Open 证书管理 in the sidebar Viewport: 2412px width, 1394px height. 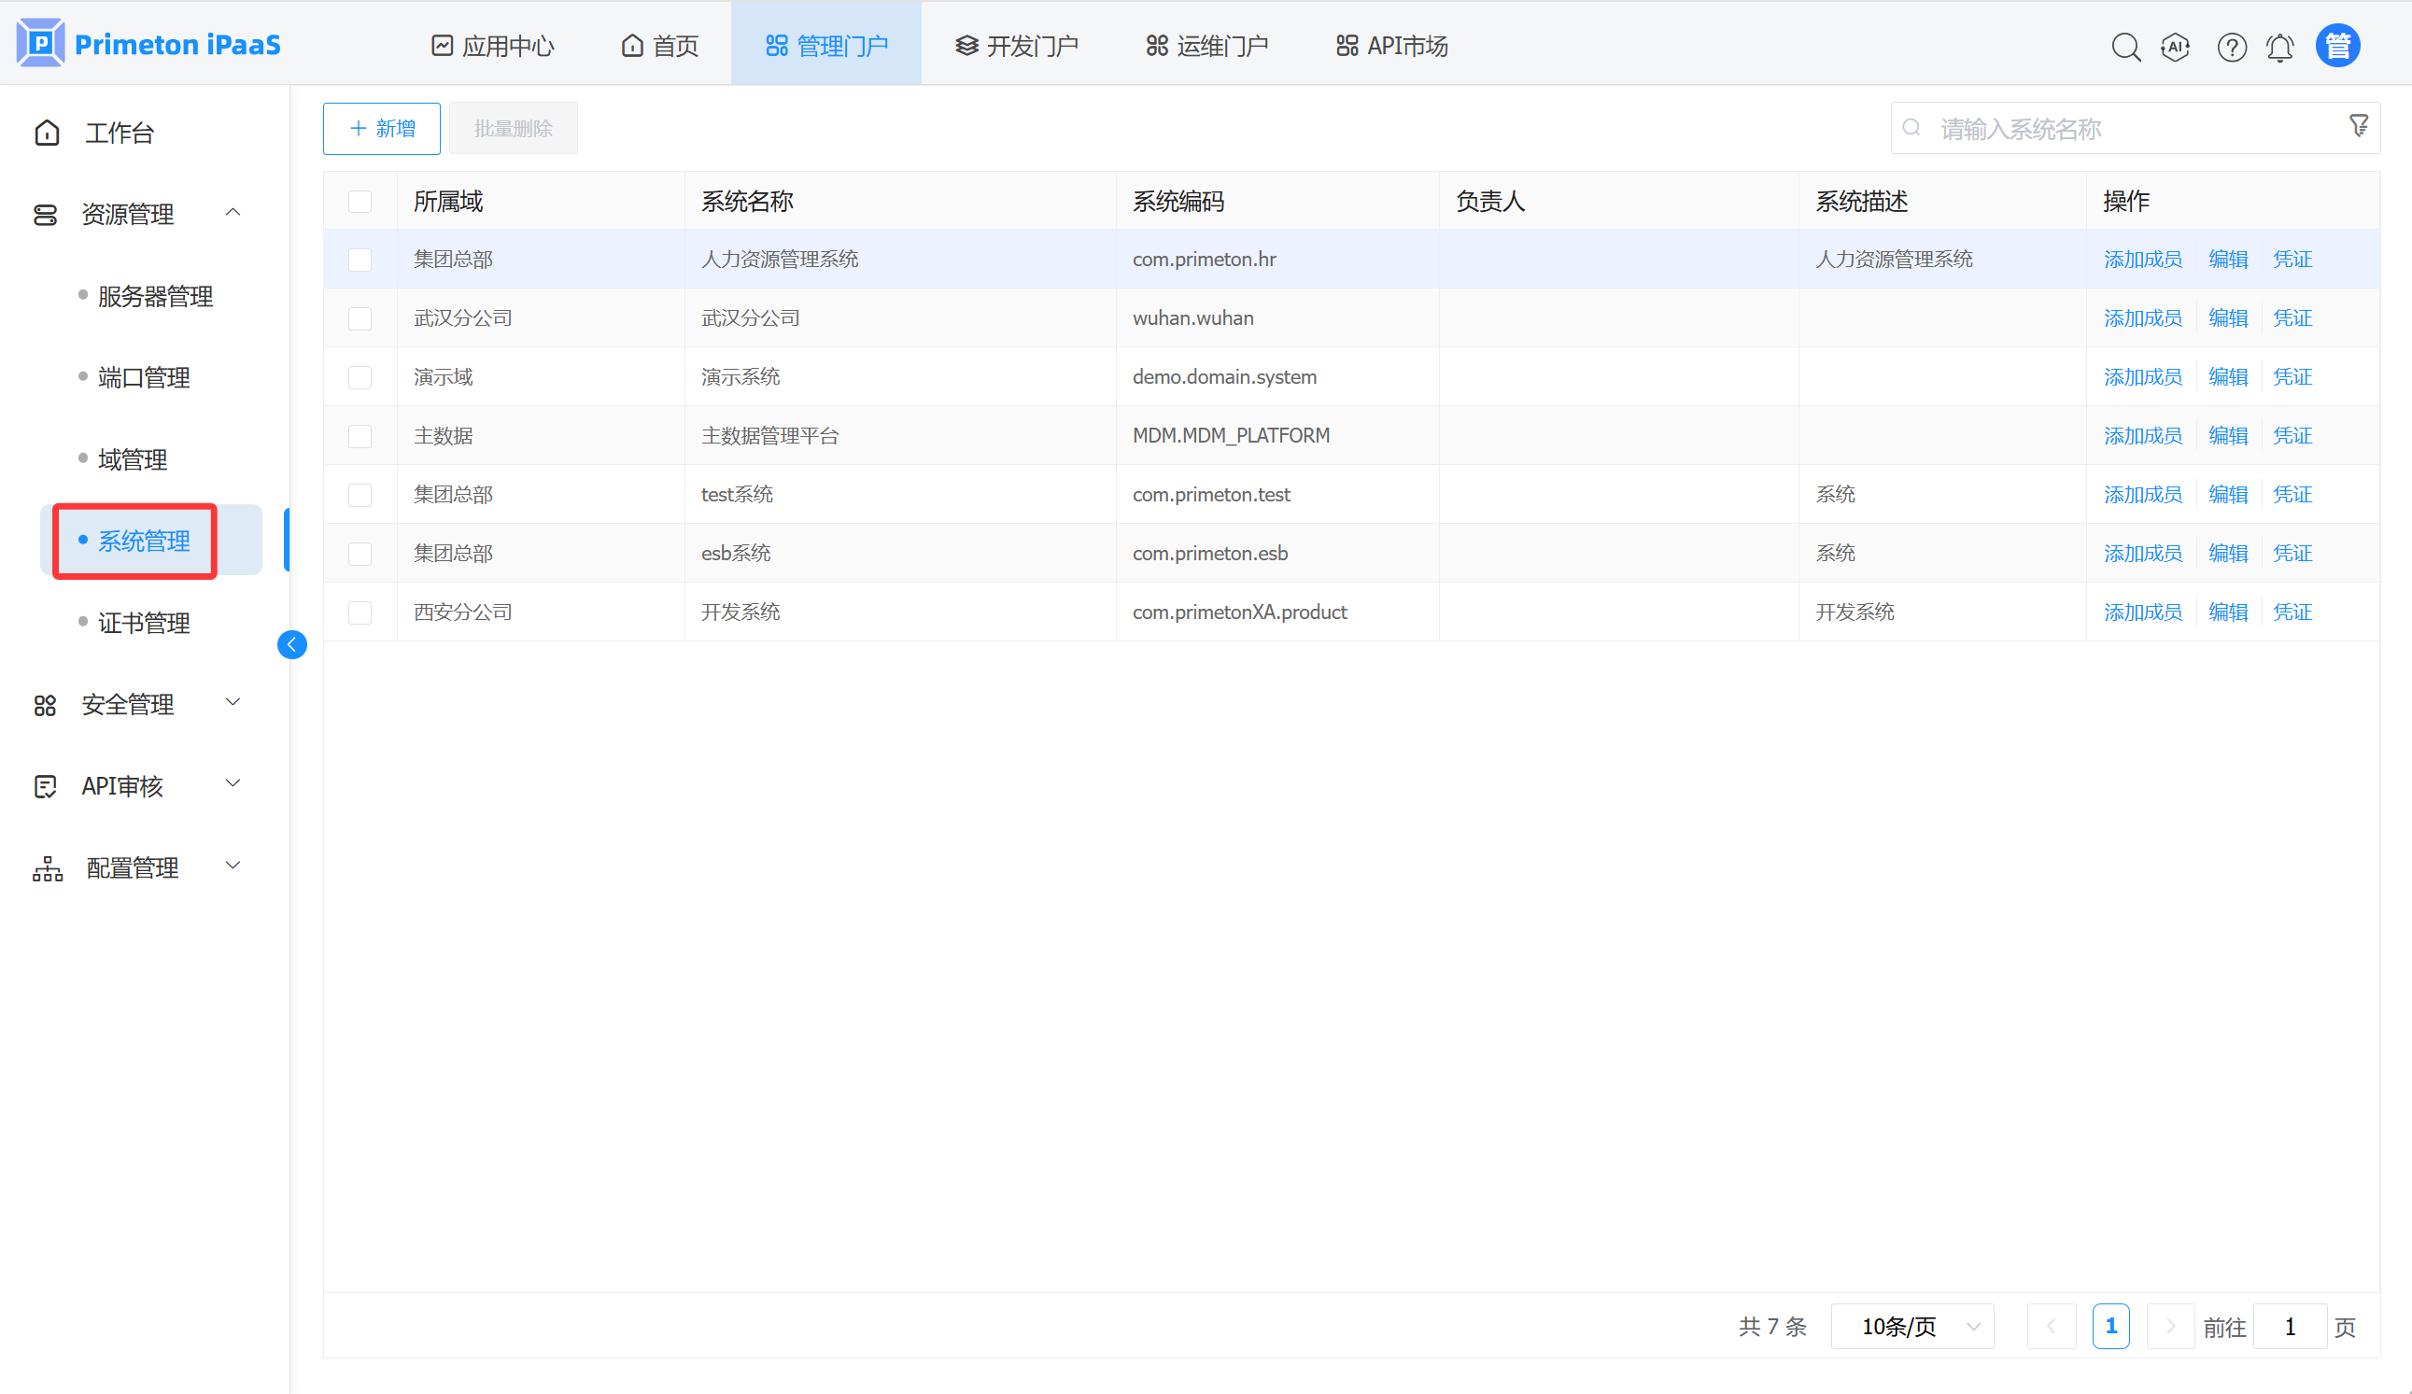[144, 623]
